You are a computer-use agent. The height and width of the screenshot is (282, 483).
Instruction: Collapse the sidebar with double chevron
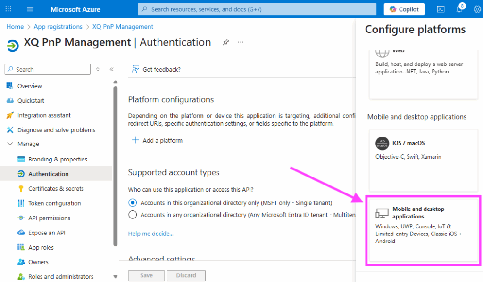point(112,69)
